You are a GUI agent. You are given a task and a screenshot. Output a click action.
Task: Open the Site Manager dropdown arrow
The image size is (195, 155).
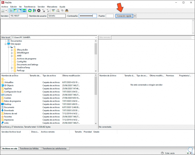[x=6, y=10]
